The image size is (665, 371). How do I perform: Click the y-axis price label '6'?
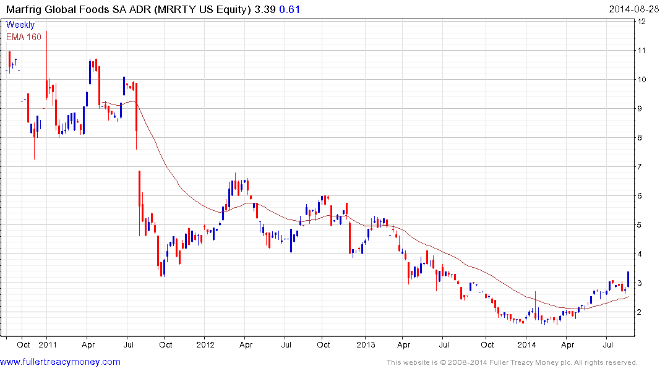click(640, 196)
